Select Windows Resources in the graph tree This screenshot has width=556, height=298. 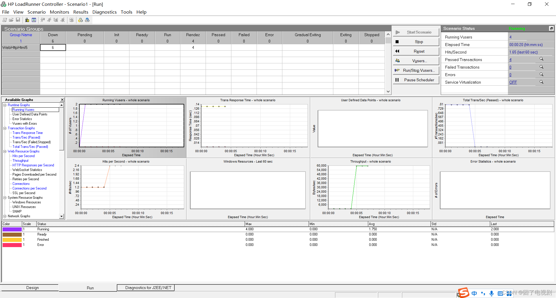pyautogui.click(x=27, y=202)
